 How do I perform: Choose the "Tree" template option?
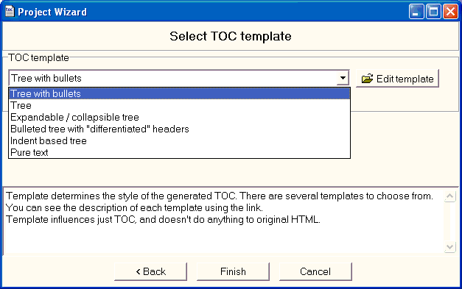(180, 106)
